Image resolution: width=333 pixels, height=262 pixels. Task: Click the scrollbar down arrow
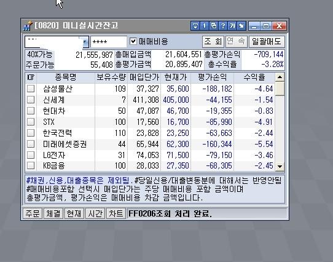coord(280,166)
